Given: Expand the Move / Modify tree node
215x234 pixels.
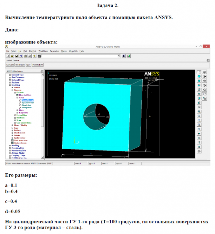Looking at the screenshot, I should (x=12, y=125).
